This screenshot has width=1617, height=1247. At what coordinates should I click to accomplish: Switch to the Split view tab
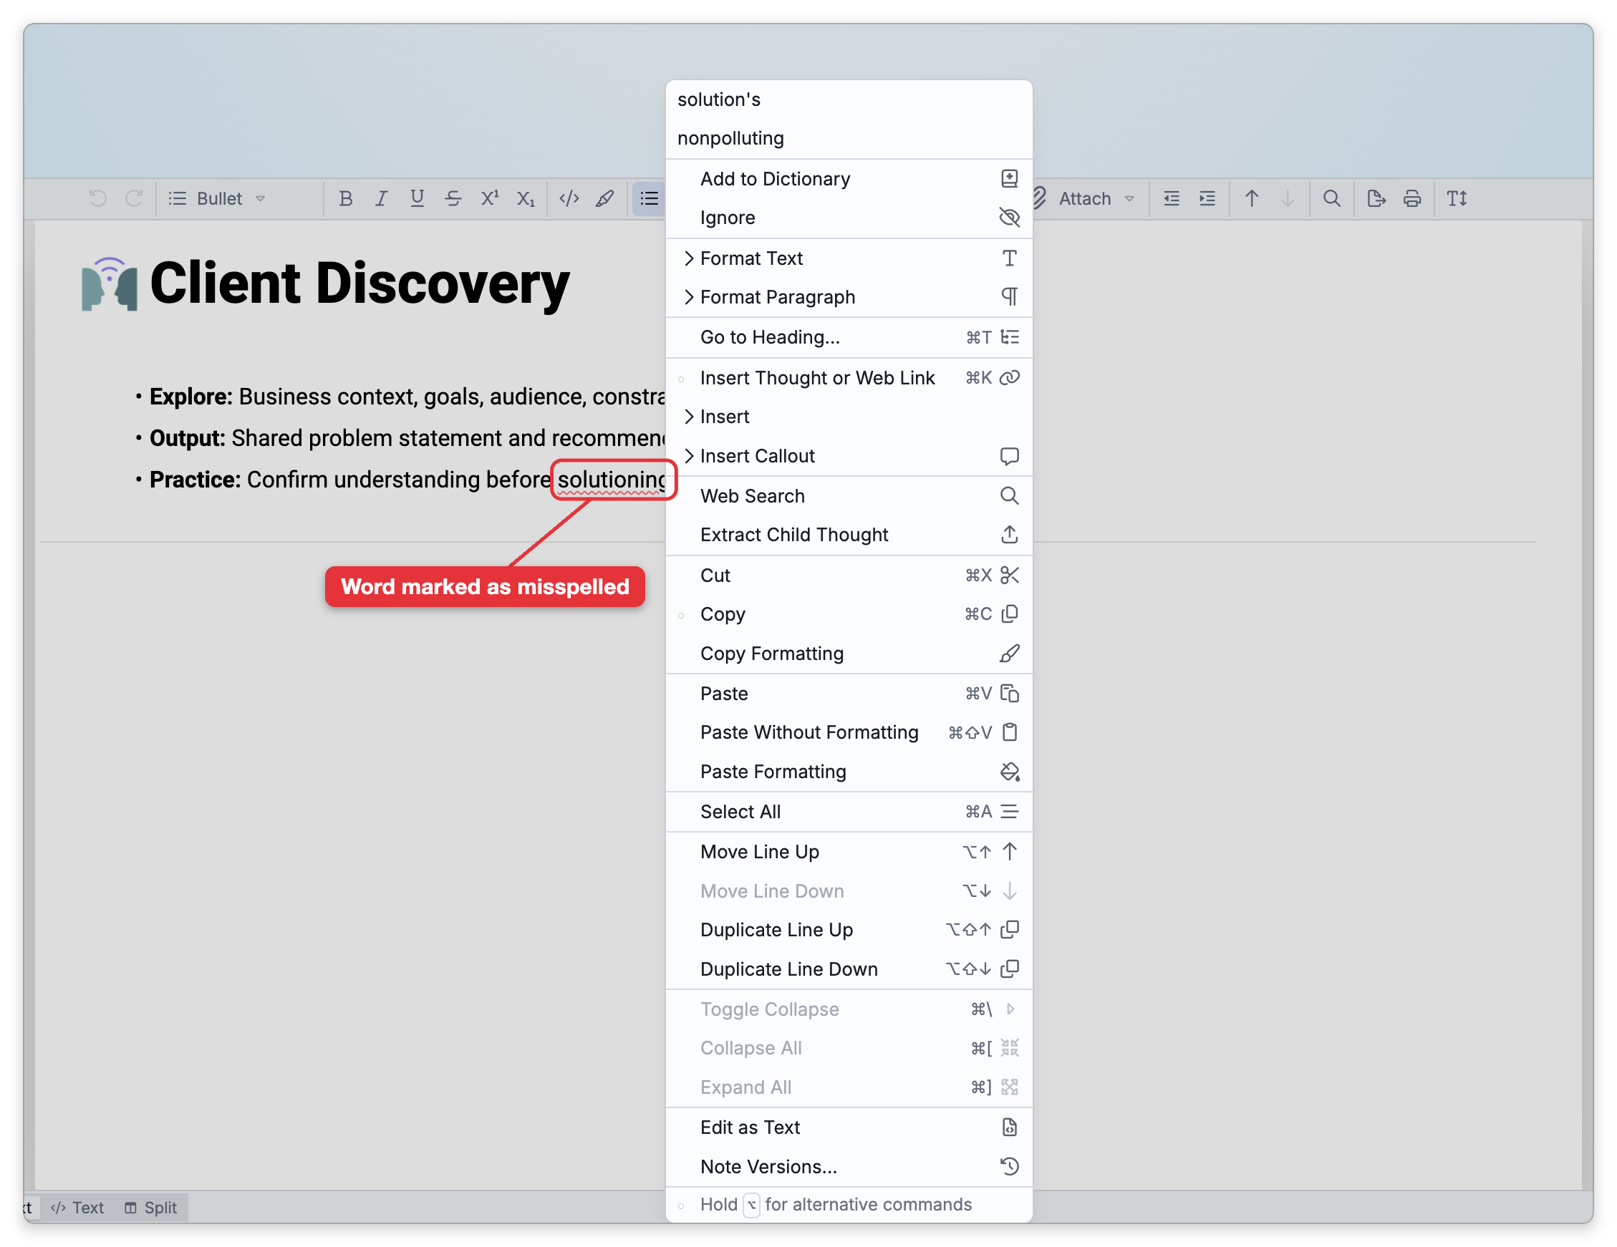pos(150,1208)
